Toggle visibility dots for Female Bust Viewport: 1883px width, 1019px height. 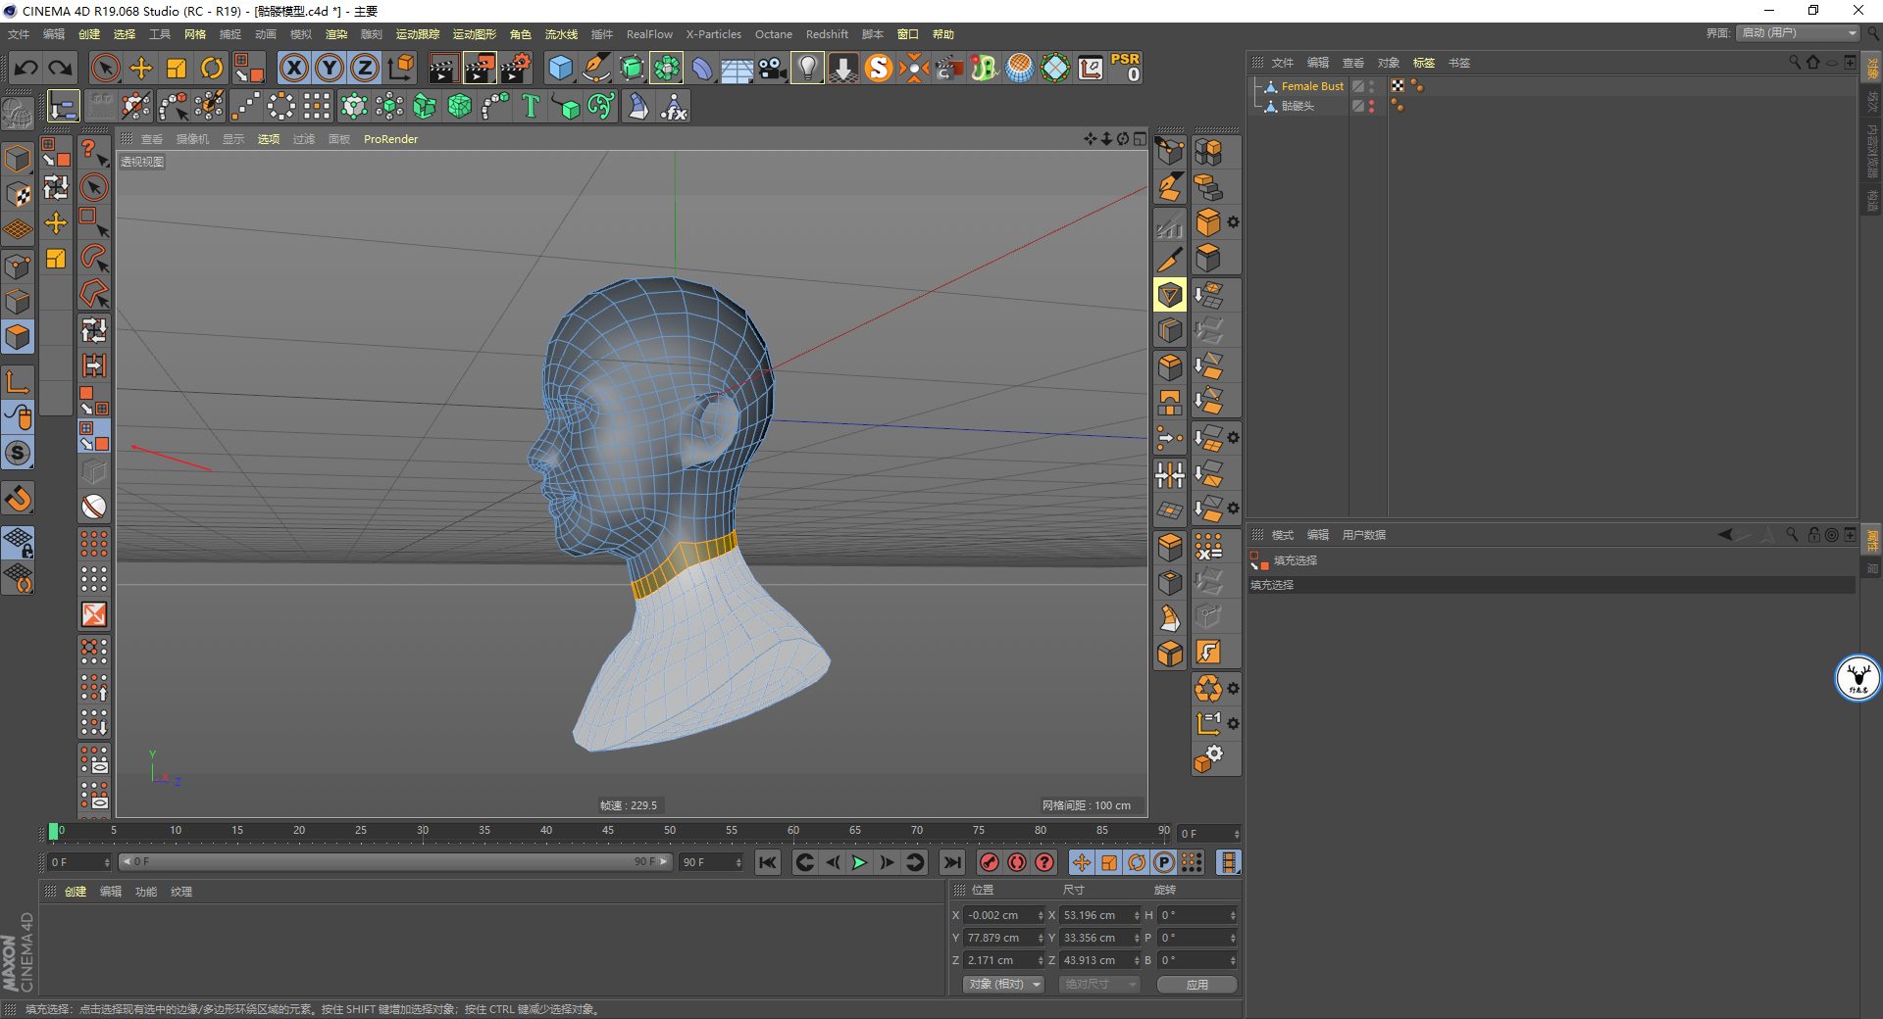(x=1371, y=86)
